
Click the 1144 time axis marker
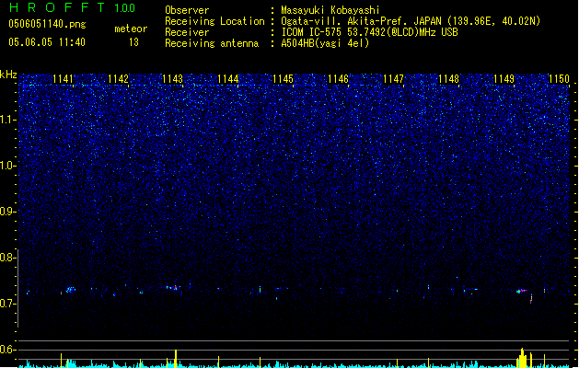click(x=228, y=79)
